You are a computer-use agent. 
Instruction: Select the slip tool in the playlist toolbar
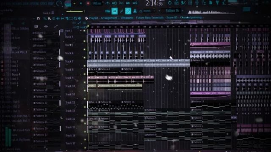62,19
